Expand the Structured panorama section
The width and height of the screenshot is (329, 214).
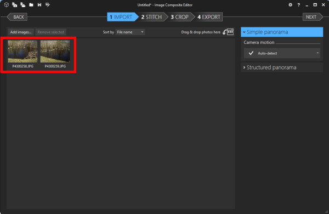[x=282, y=67]
